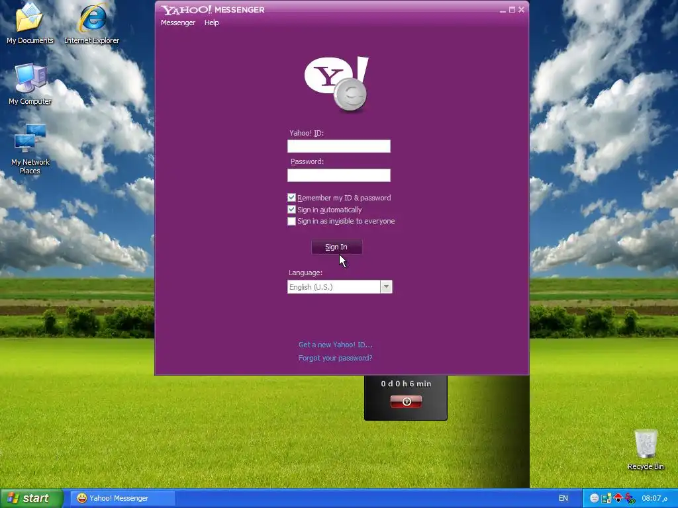The height and width of the screenshot is (508, 678).
Task: Select Internet Explorer desktop icon
Action: click(x=91, y=23)
